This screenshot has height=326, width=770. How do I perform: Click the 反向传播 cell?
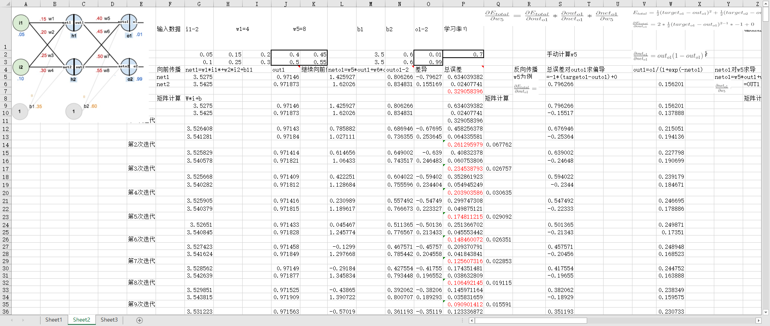pos(529,69)
